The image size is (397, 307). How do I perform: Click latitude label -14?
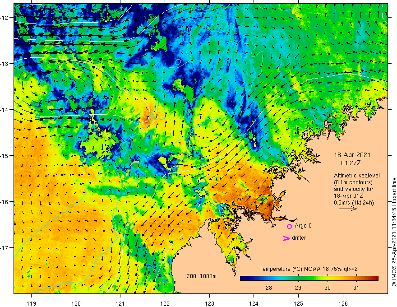[5, 110]
